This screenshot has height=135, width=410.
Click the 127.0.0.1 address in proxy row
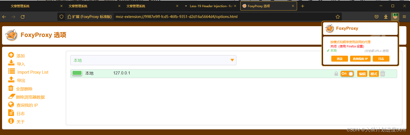click(x=122, y=73)
